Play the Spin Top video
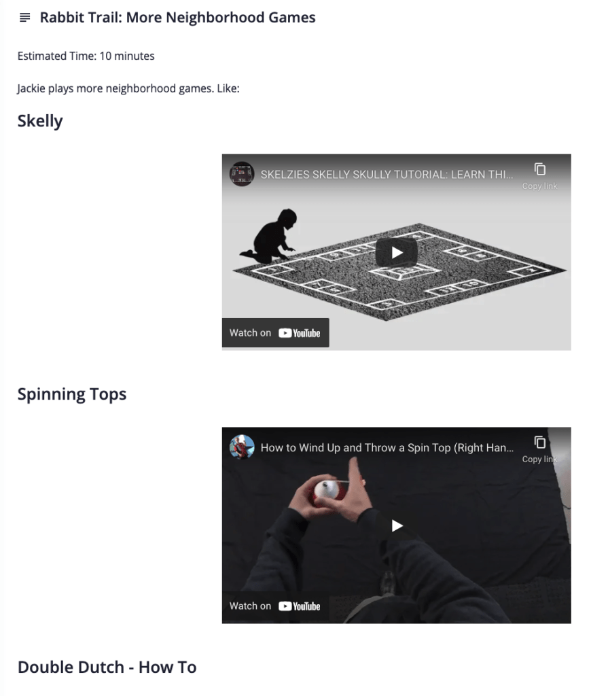The width and height of the screenshot is (608, 696). [396, 525]
